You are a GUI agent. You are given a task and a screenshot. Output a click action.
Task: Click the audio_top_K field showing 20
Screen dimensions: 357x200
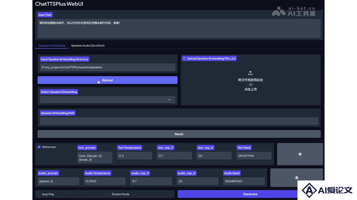198,181
